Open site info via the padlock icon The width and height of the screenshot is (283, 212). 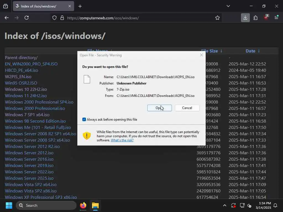tap(62, 18)
